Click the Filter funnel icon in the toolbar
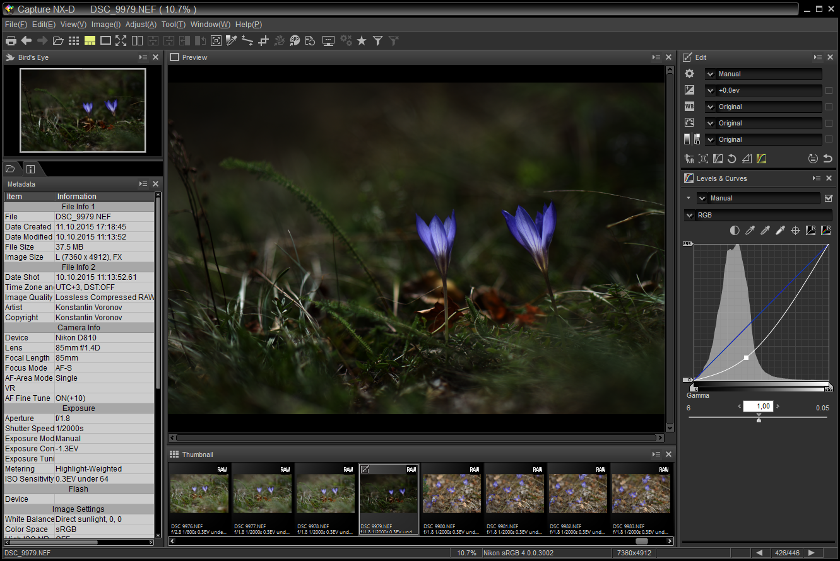The image size is (840, 561). [x=378, y=41]
